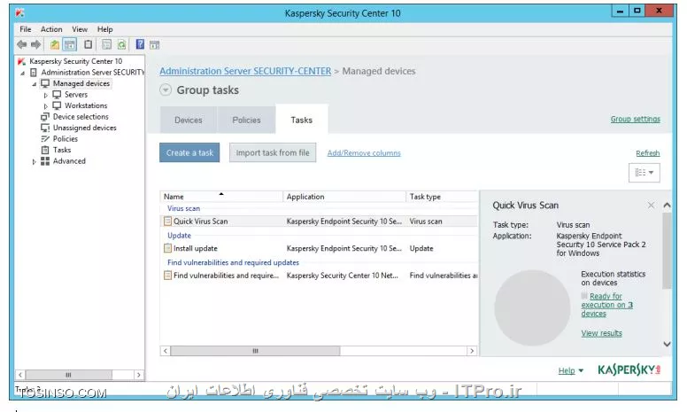Click the Forward arrow in the toolbar
This screenshot has height=412, width=687.
pos(36,44)
